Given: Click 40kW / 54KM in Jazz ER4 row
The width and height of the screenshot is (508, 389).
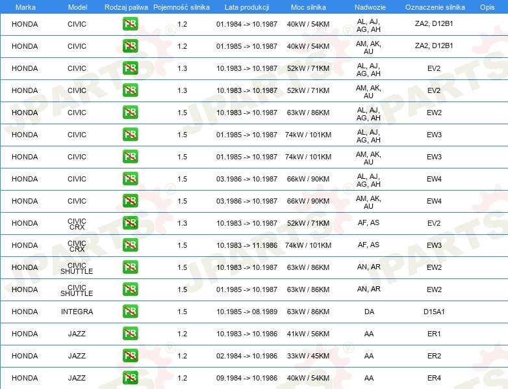Looking at the screenshot, I should tap(308, 378).
